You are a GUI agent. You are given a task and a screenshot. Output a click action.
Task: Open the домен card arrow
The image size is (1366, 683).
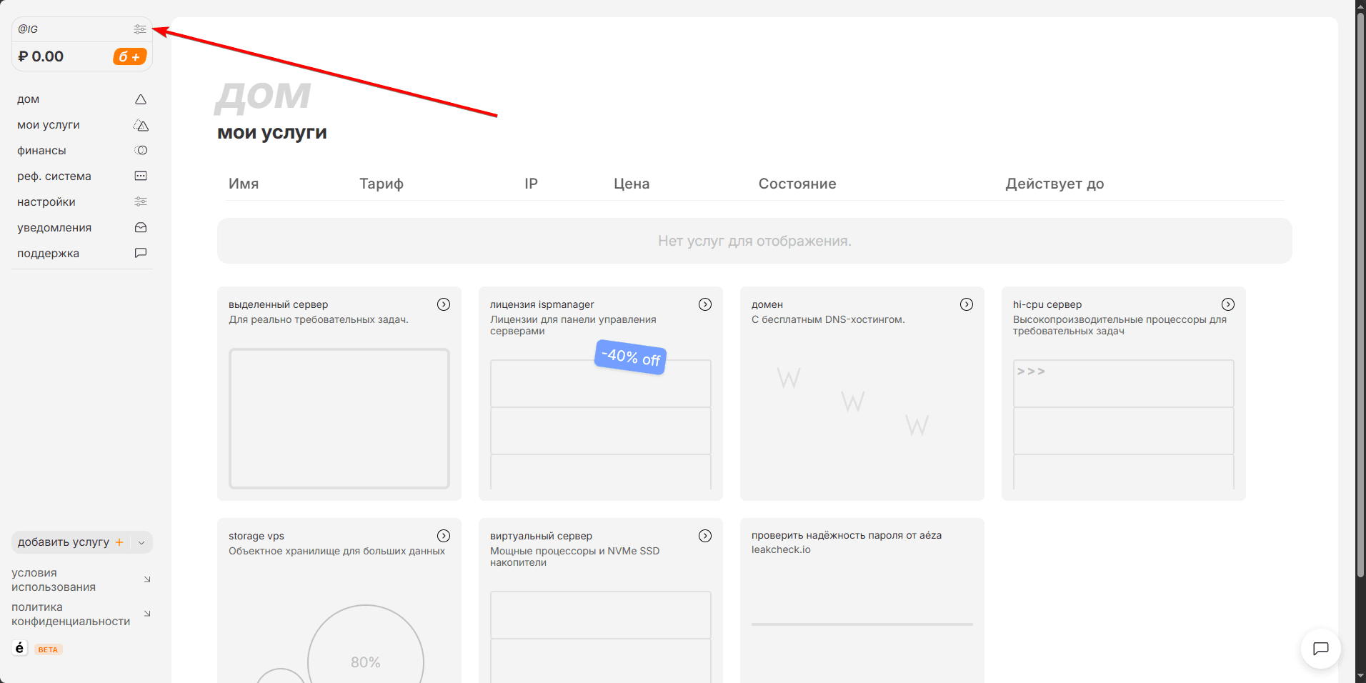pyautogui.click(x=967, y=304)
